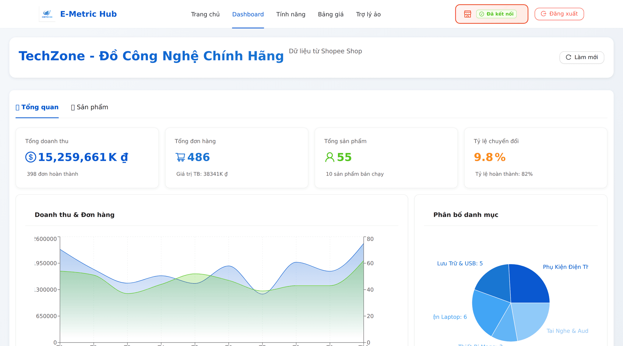Switch to the Tổng quan tab

click(37, 107)
